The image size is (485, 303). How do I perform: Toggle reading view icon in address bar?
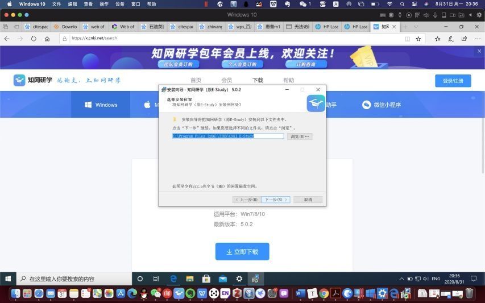coord(407,39)
